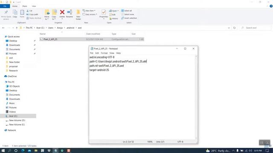Click the Paste ribbon icon
The height and width of the screenshot is (153, 273).
coord(22,14)
